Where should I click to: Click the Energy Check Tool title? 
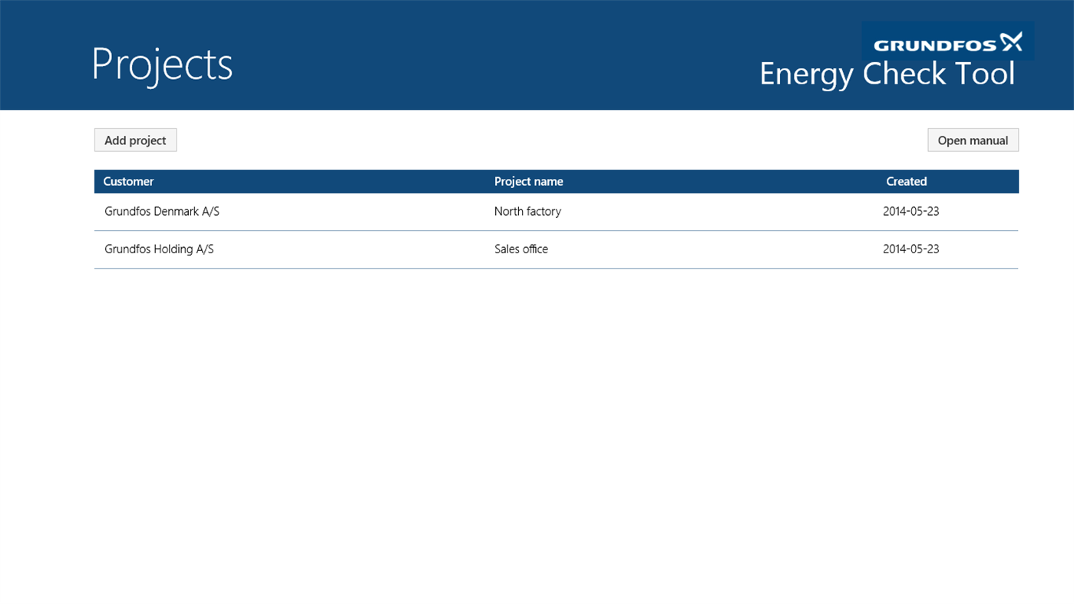pyautogui.click(x=887, y=74)
